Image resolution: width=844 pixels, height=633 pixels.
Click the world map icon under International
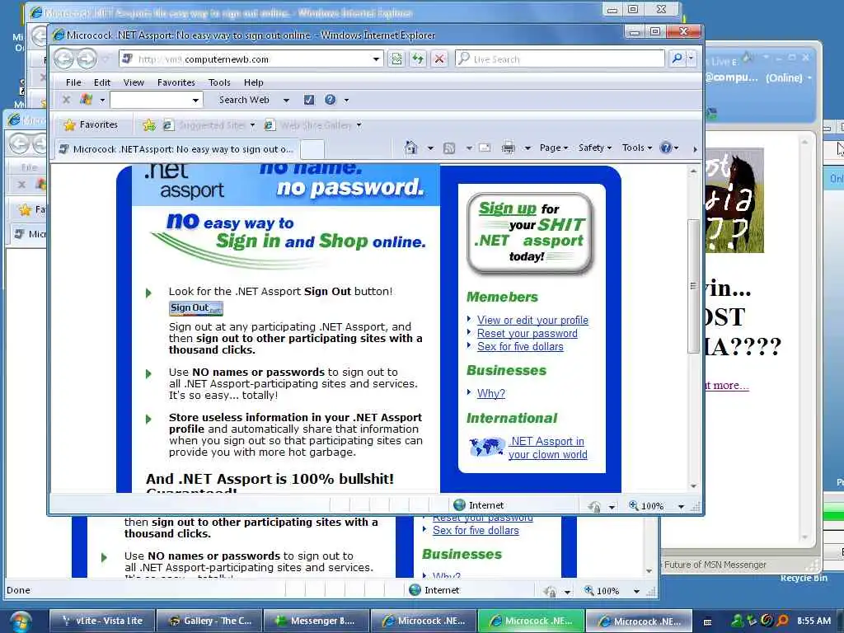point(486,447)
